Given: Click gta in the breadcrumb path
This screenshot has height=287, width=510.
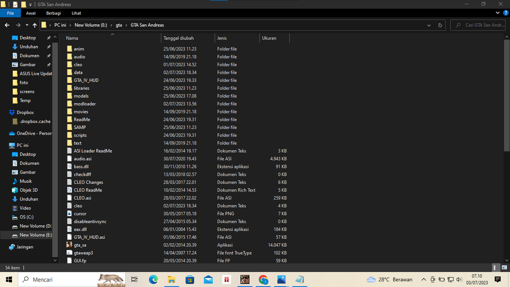Looking at the screenshot, I should coord(119,25).
